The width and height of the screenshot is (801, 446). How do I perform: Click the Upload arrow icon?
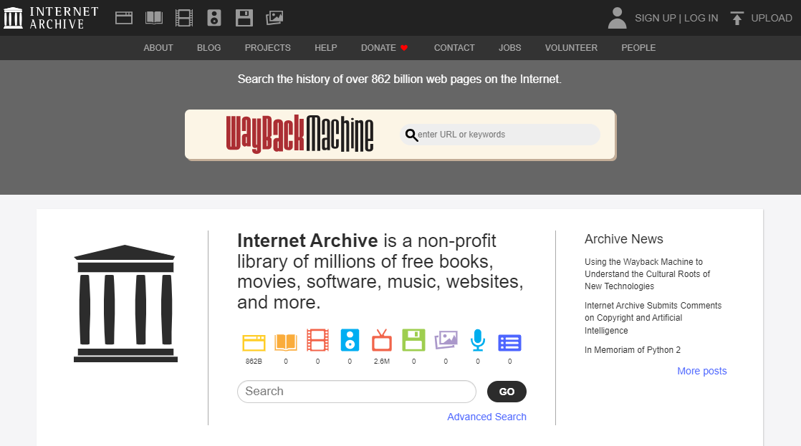pyautogui.click(x=737, y=17)
